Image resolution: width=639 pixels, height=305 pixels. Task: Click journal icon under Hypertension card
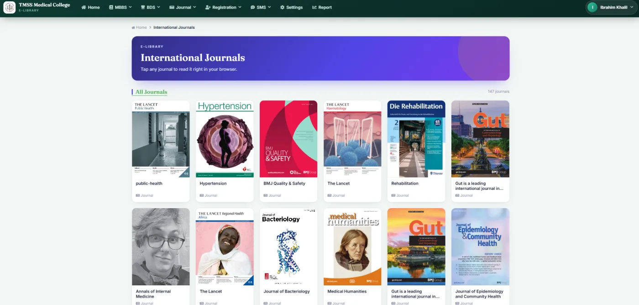[x=201, y=195]
